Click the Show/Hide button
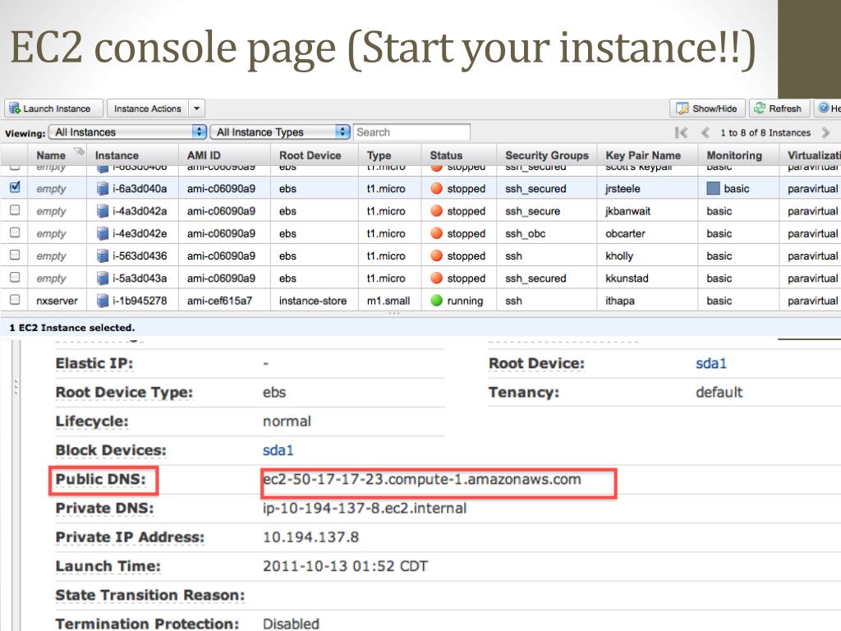Image resolution: width=841 pixels, height=631 pixels. 707,108
